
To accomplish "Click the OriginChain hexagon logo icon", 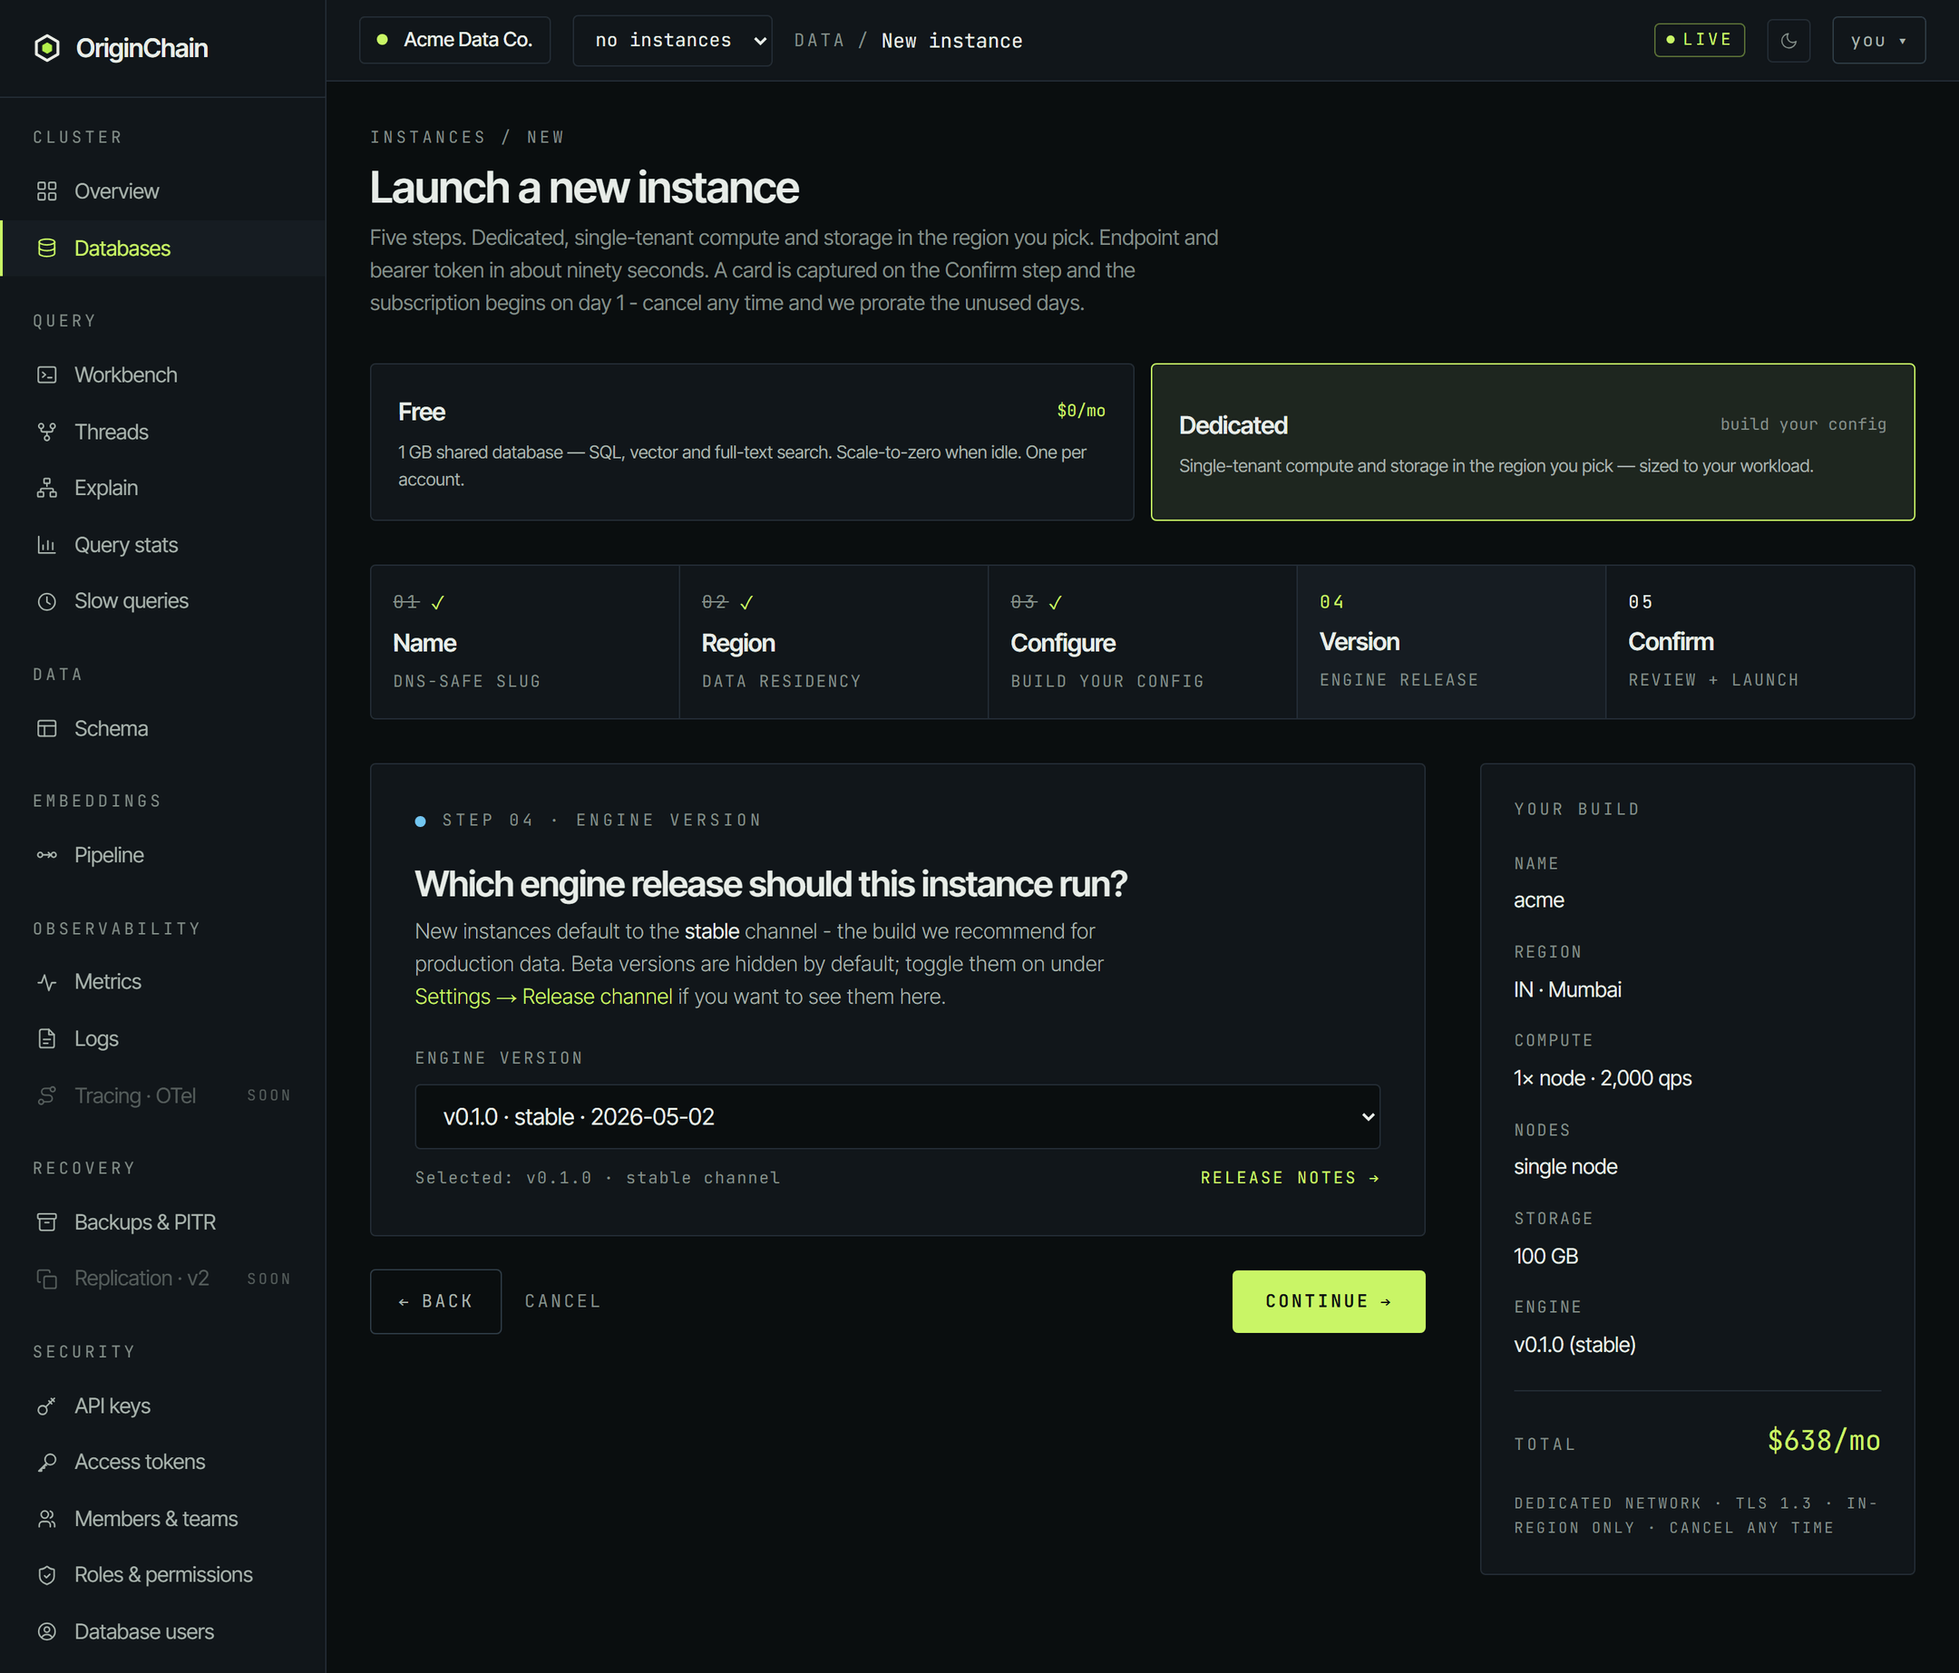I will (46, 48).
